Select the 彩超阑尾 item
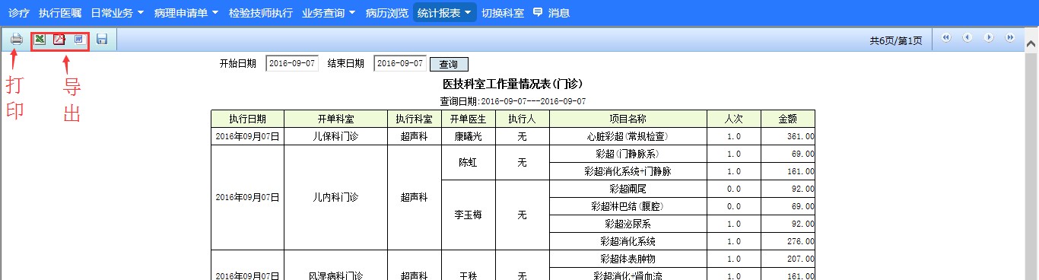The width and height of the screenshot is (1039, 280). pyautogui.click(x=628, y=189)
